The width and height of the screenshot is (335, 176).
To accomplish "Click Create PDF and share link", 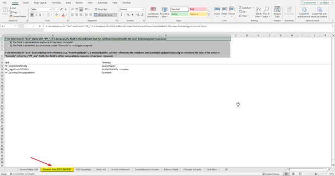I will (x=304, y=12).
